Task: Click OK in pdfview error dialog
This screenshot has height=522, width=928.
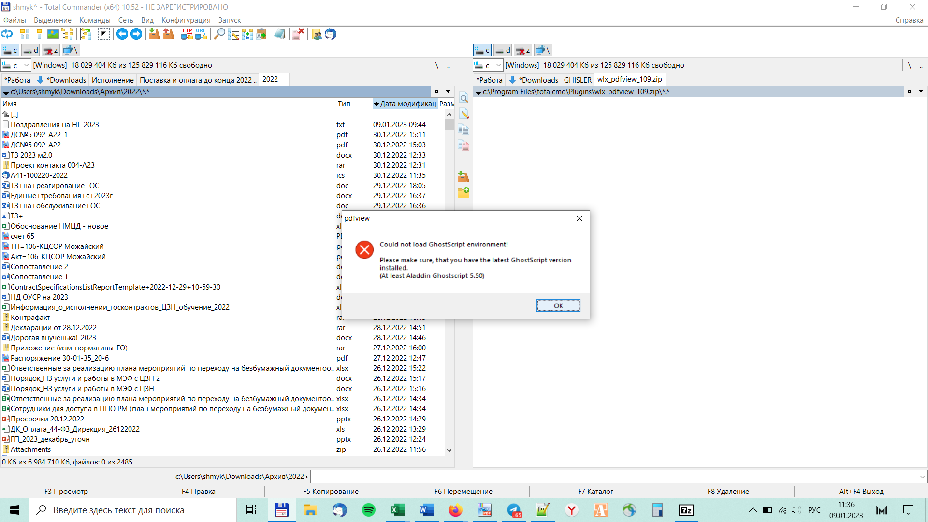Action: (x=558, y=306)
